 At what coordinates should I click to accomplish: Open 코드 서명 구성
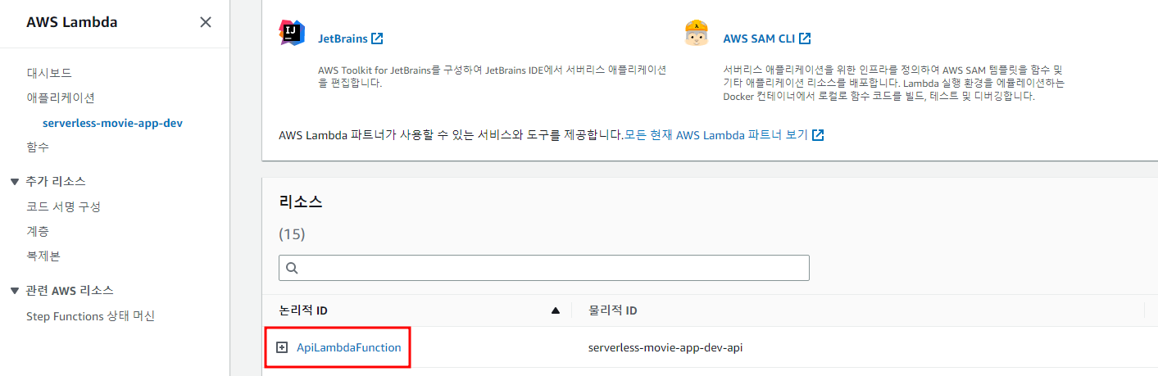point(63,206)
